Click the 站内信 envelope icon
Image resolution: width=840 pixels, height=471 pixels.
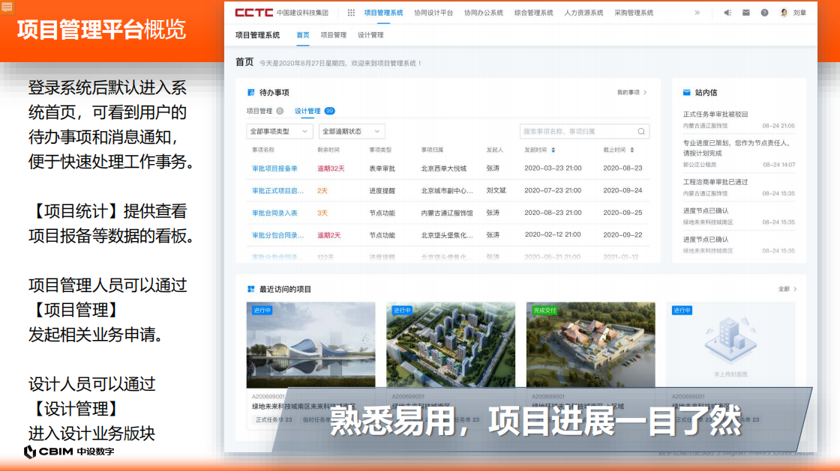pyautogui.click(x=687, y=93)
